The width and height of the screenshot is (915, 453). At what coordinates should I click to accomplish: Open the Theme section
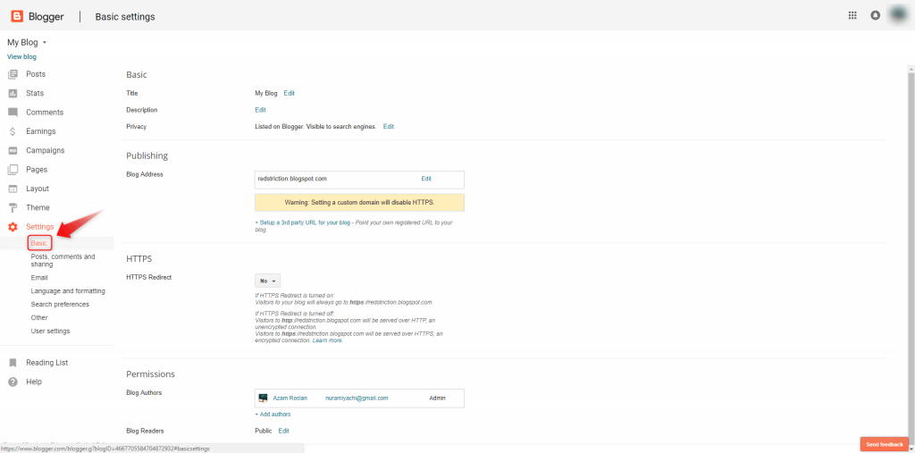38,208
